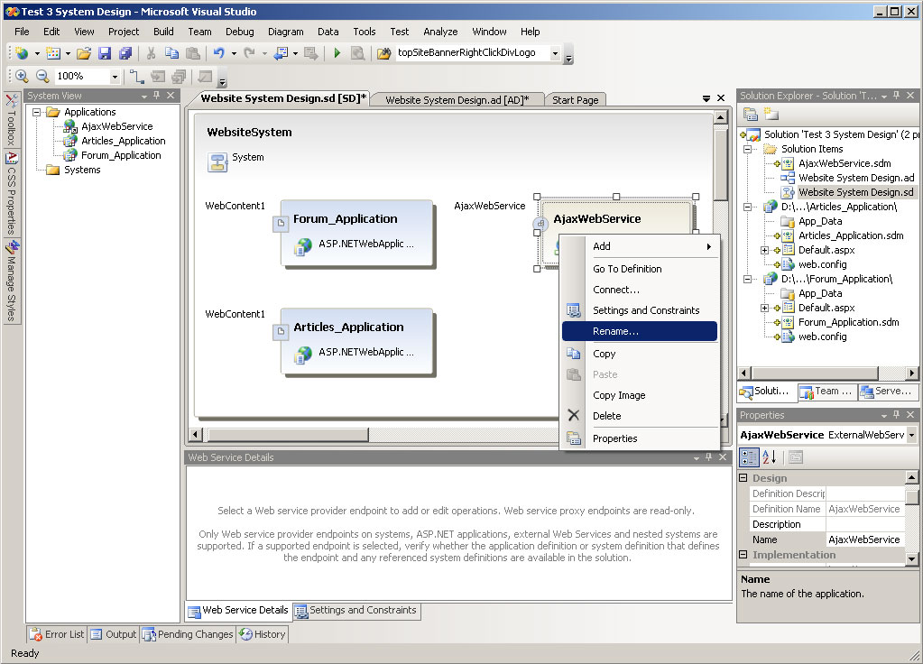Switch to the Start Page tab
The image size is (923, 664).
point(575,100)
